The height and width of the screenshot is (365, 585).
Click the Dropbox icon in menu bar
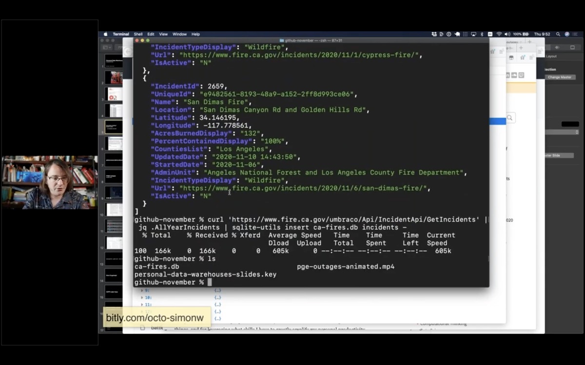click(x=434, y=34)
